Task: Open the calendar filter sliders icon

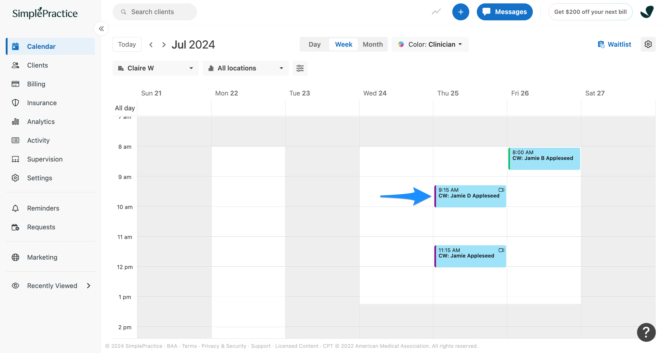Action: tap(300, 68)
